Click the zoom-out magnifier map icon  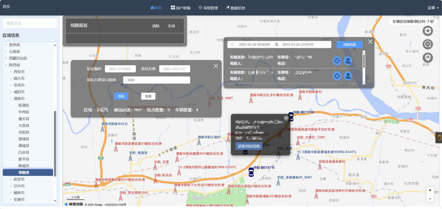(428, 44)
